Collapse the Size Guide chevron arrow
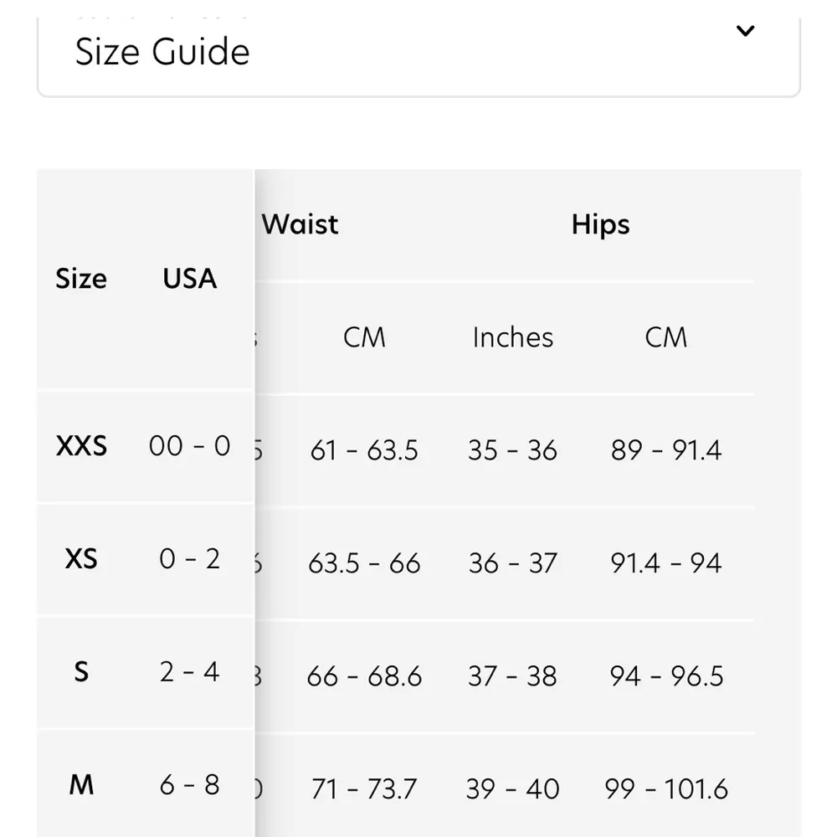This screenshot has width=837, height=837. pos(745,32)
